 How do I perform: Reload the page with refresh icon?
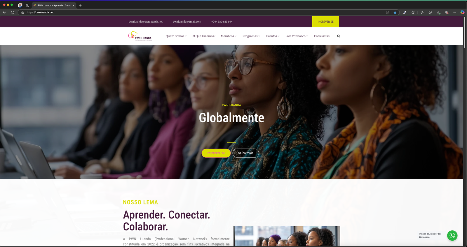tap(13, 12)
